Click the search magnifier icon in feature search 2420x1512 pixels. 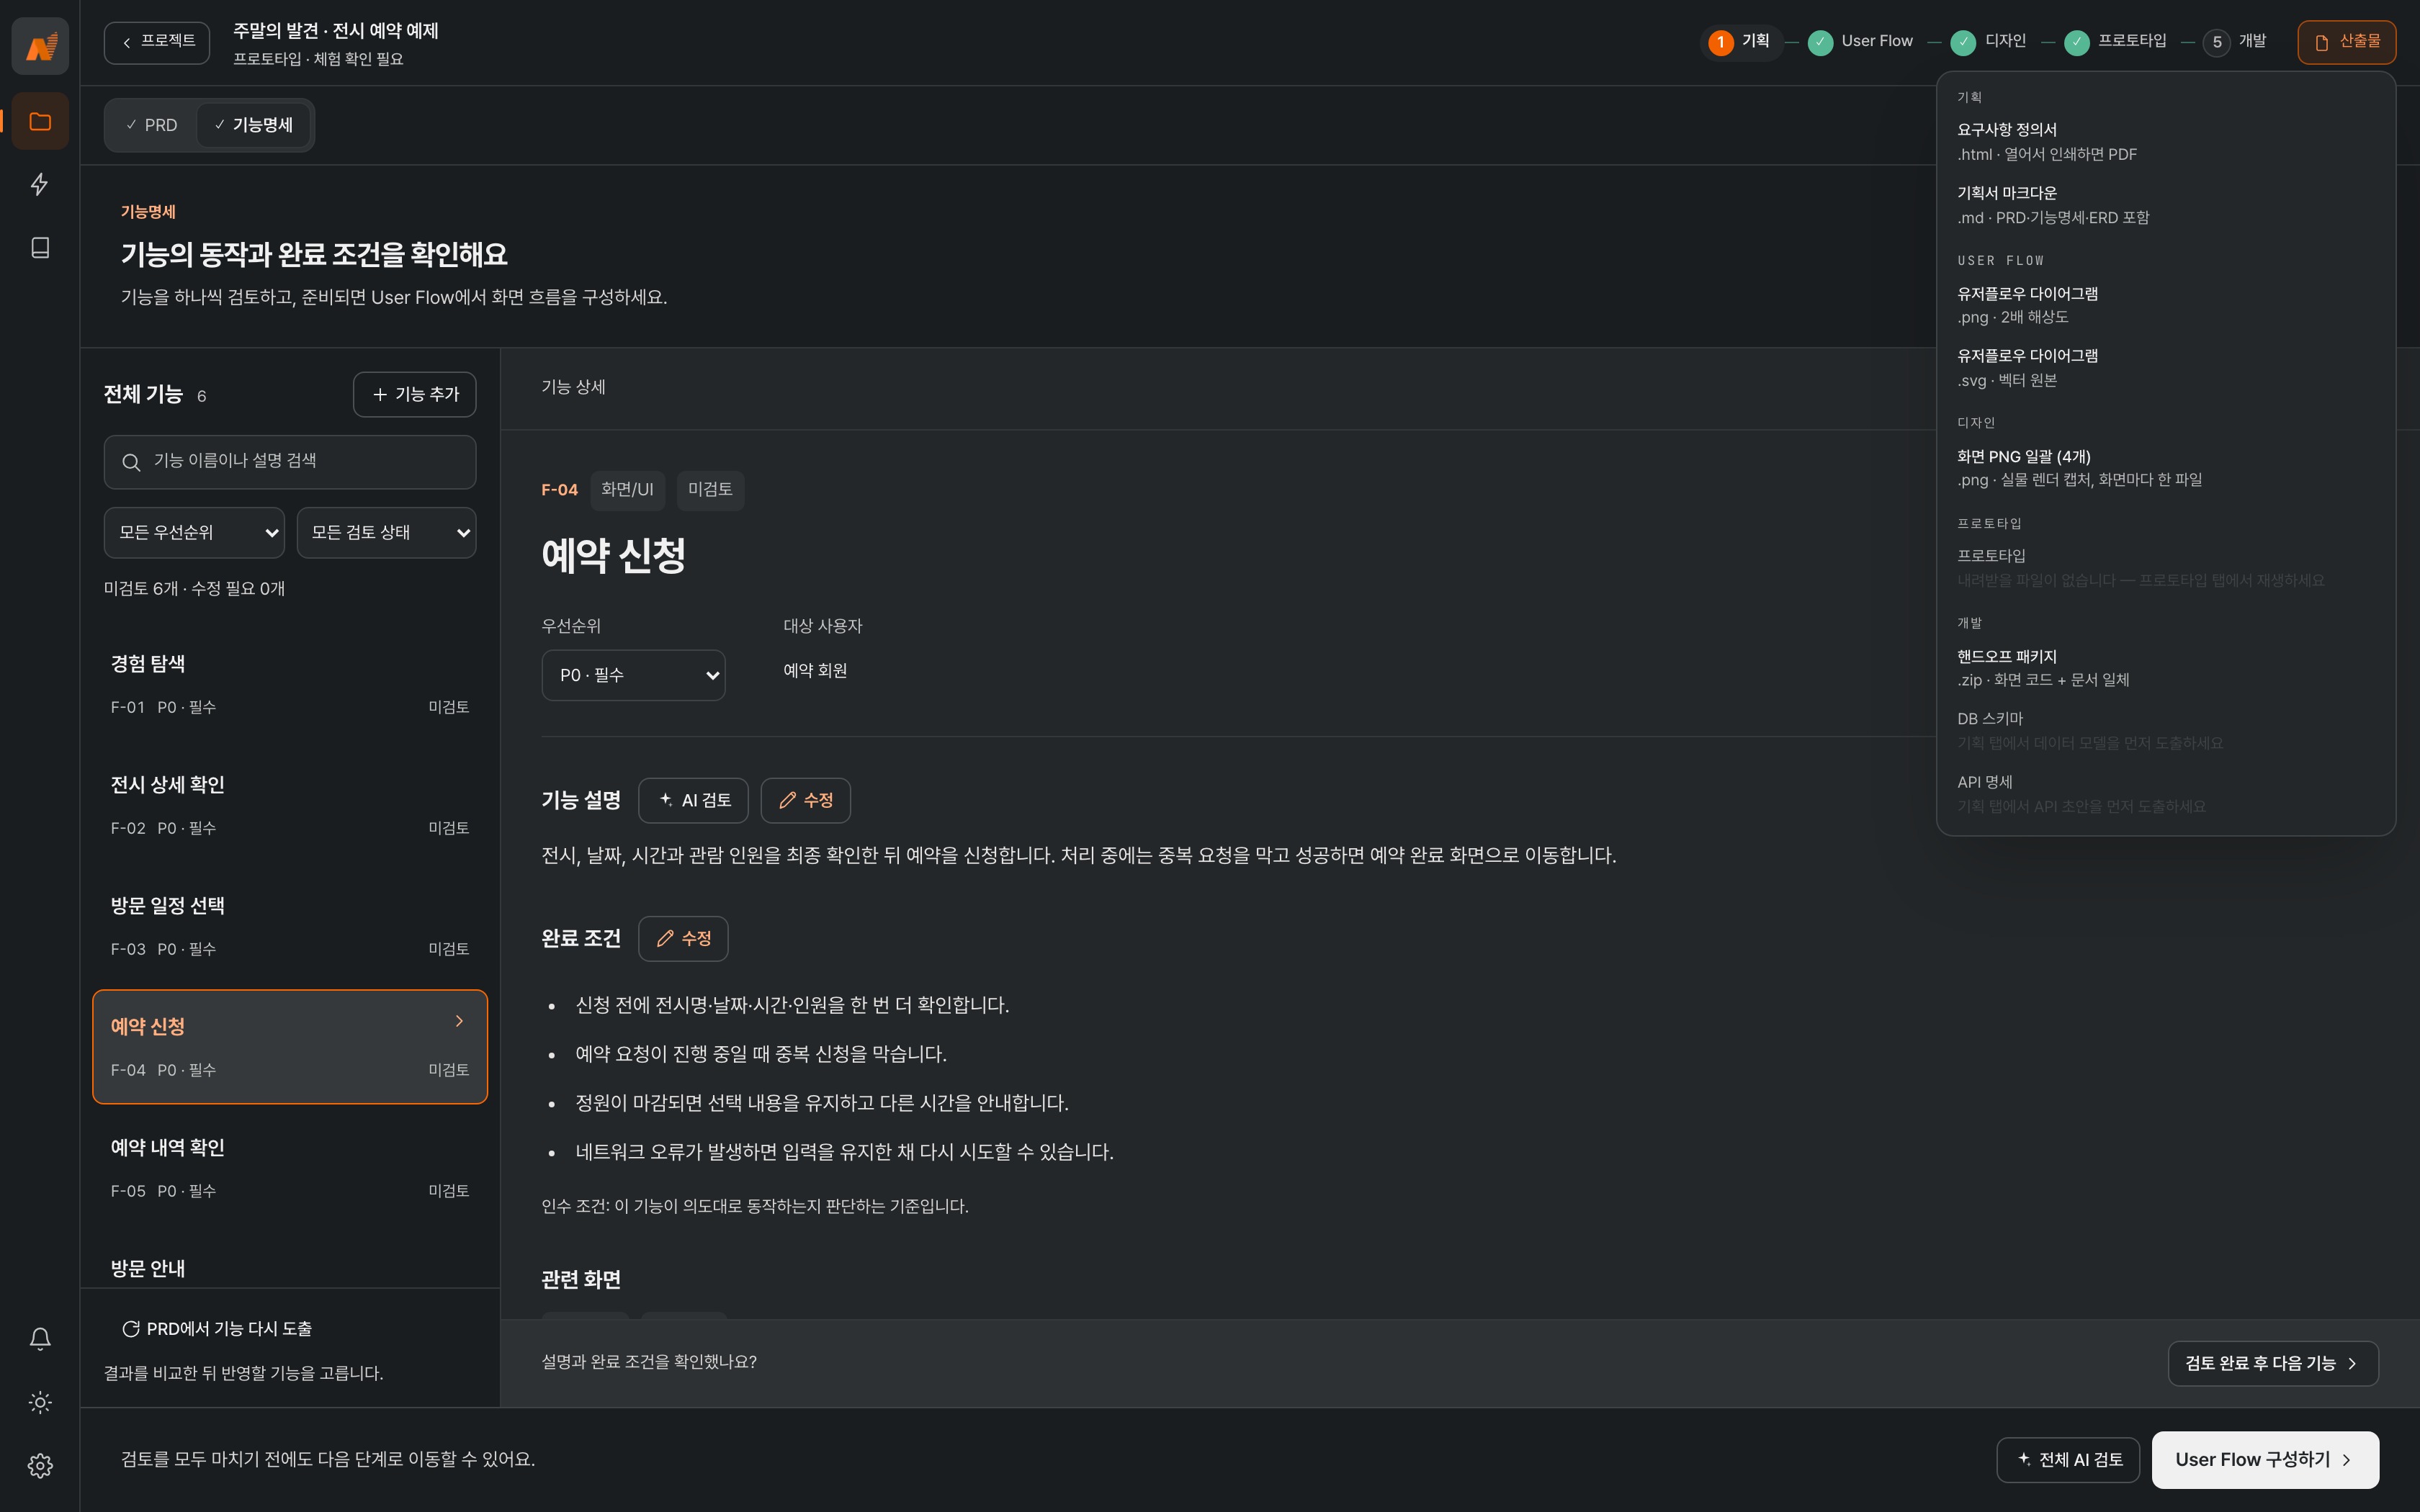[x=131, y=462]
